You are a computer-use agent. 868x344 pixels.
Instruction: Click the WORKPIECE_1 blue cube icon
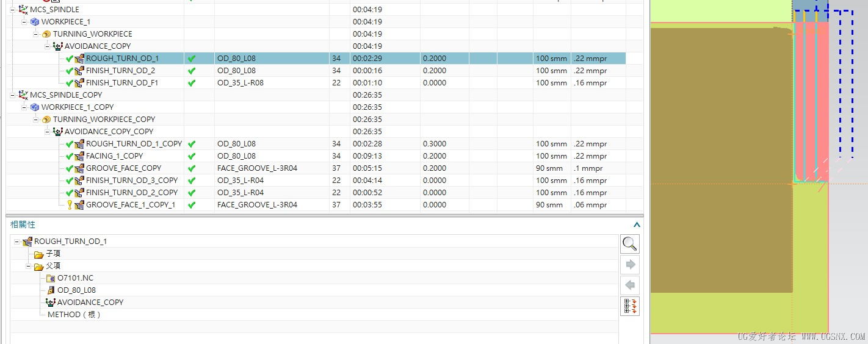pyautogui.click(x=35, y=21)
